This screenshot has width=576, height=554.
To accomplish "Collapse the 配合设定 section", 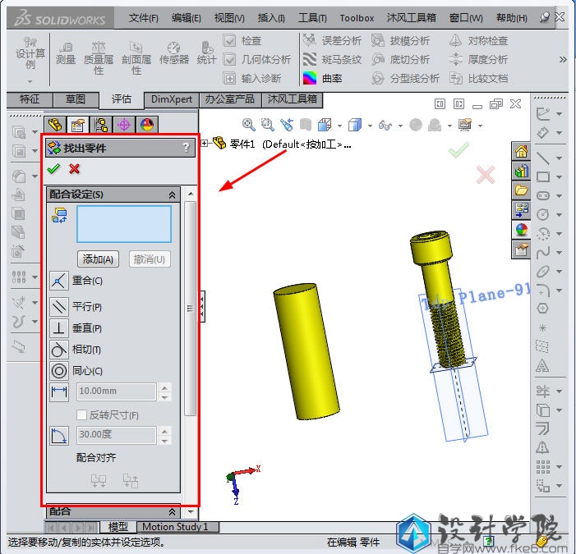I will [x=172, y=195].
